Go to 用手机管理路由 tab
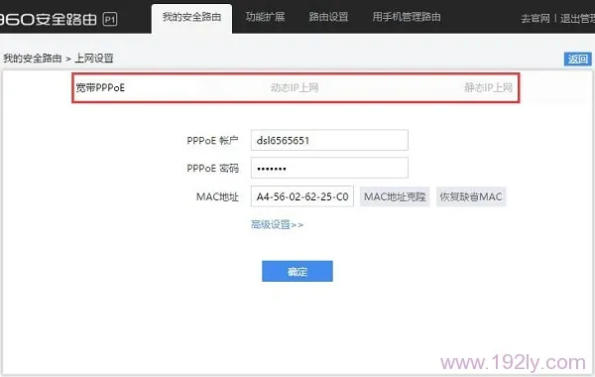 [407, 17]
